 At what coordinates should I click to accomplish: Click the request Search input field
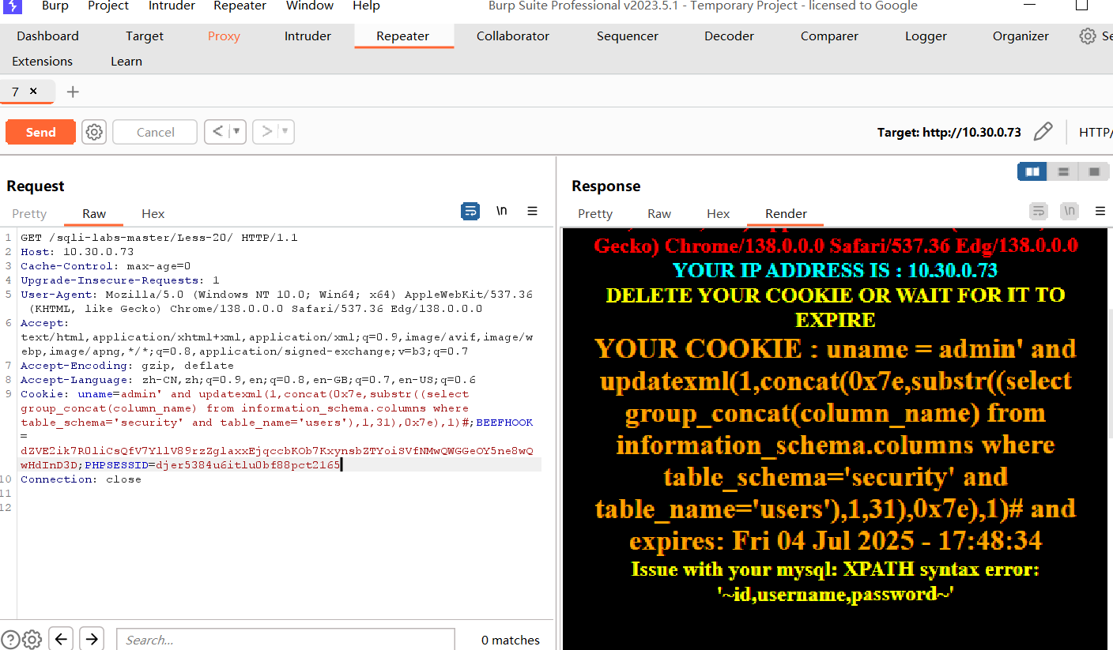pos(285,640)
